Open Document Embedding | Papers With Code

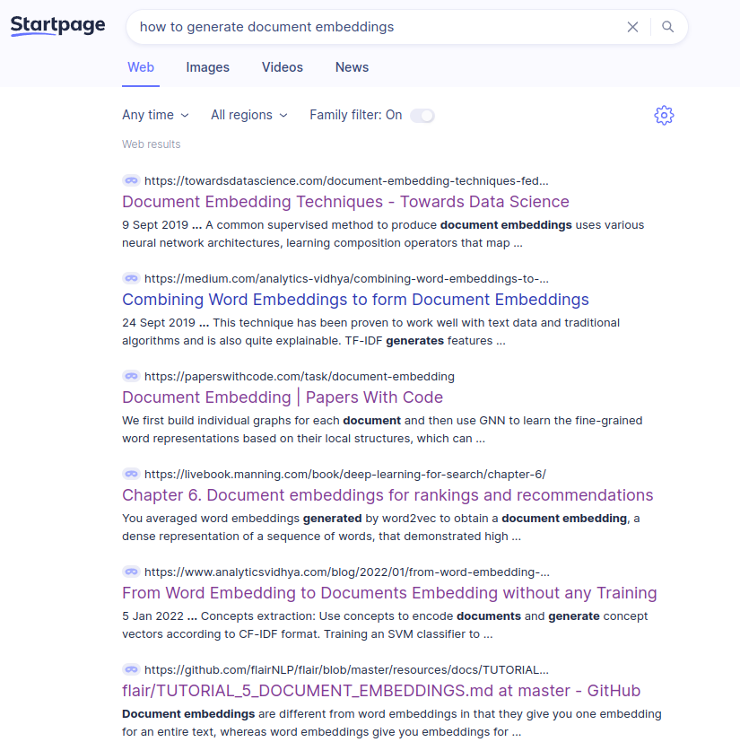(x=283, y=397)
